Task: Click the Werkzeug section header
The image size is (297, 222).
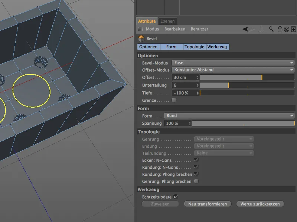Action: 216,189
